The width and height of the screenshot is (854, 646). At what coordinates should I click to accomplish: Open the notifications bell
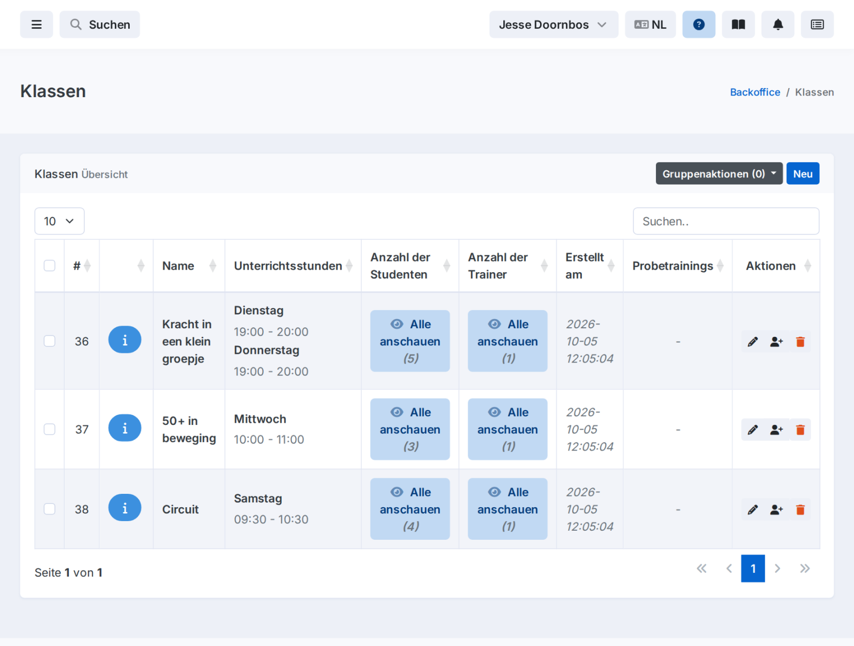pos(778,25)
